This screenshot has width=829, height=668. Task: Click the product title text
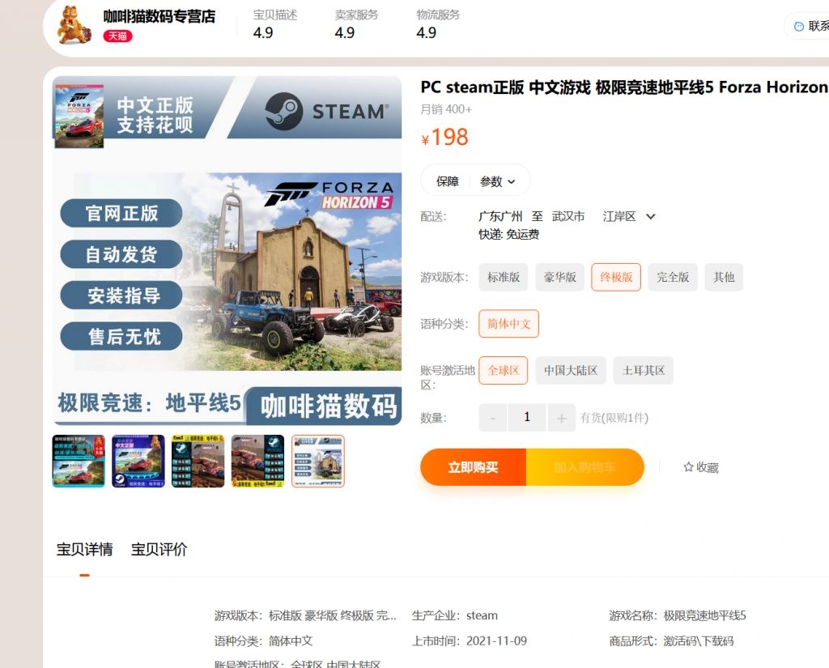click(x=624, y=87)
